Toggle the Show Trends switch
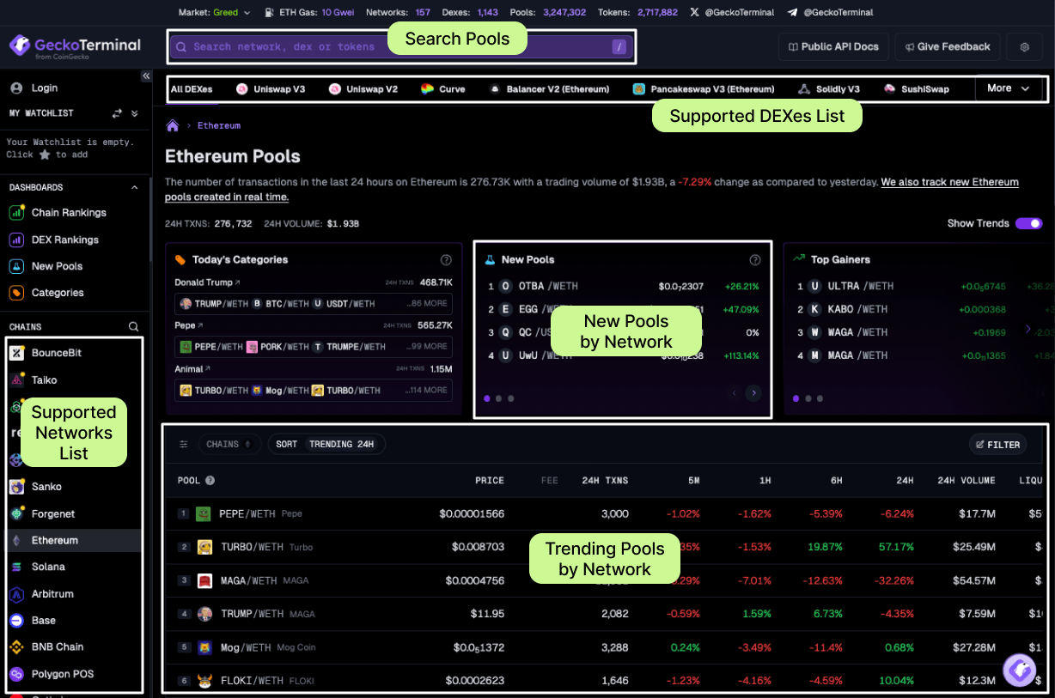Viewport: 1055px width, 698px height. tap(1028, 223)
